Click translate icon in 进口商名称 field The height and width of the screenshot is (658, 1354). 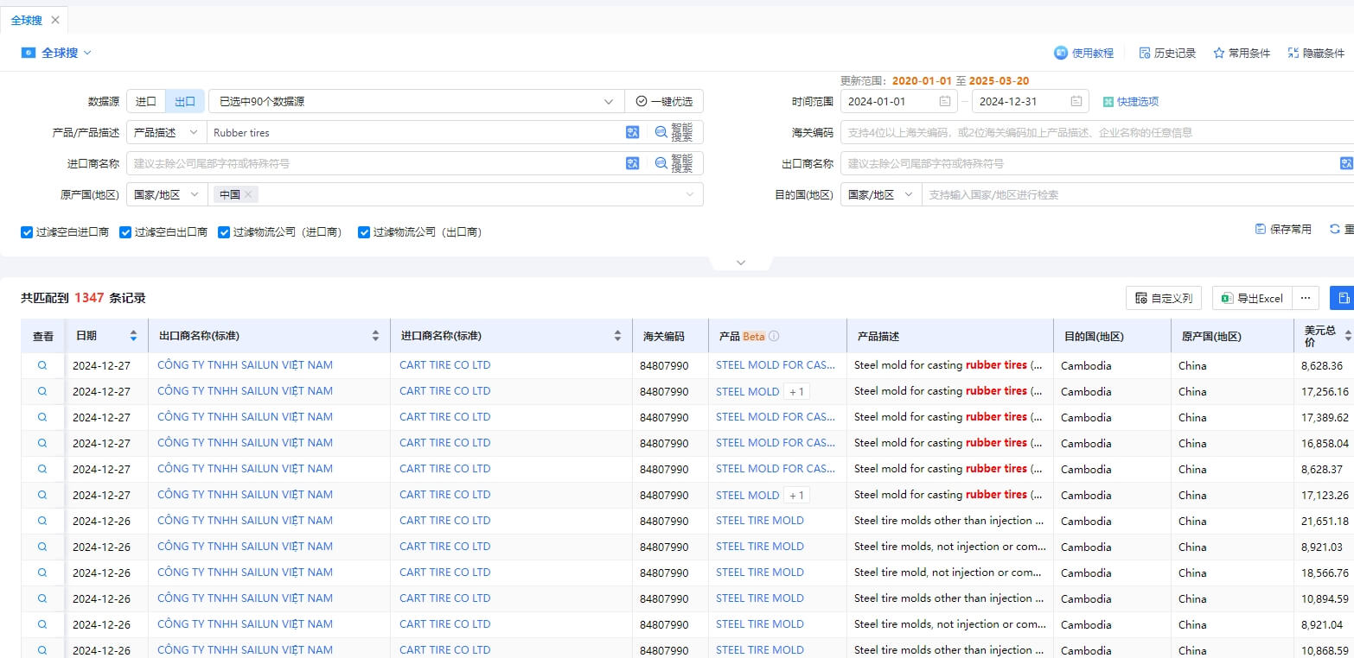pos(632,163)
